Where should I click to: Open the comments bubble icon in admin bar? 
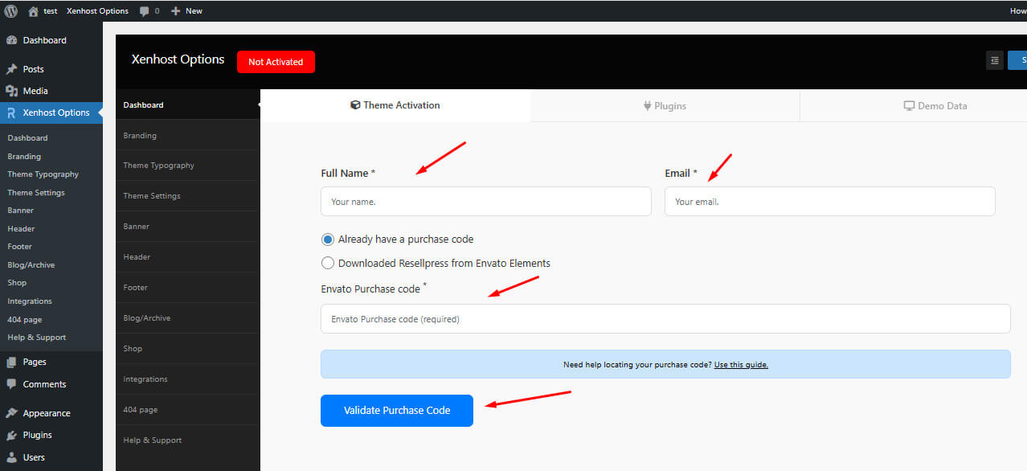coord(144,11)
